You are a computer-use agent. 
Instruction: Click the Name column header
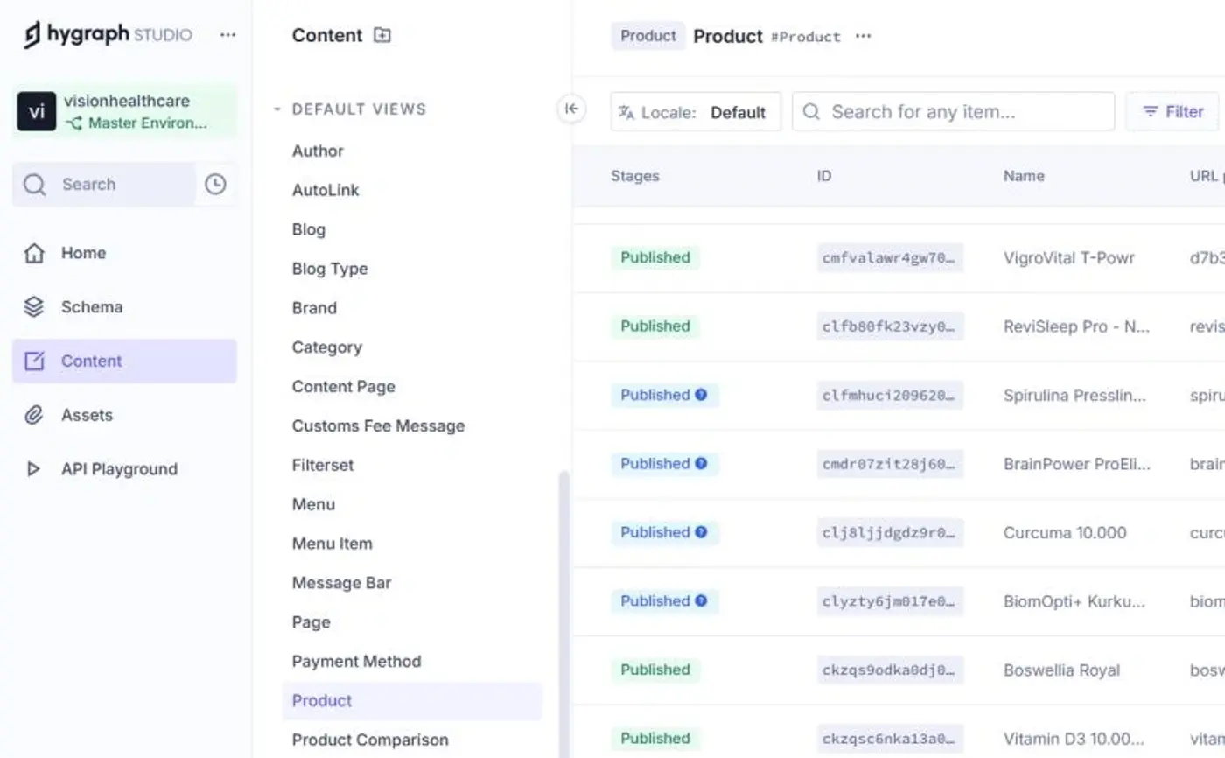(1024, 176)
